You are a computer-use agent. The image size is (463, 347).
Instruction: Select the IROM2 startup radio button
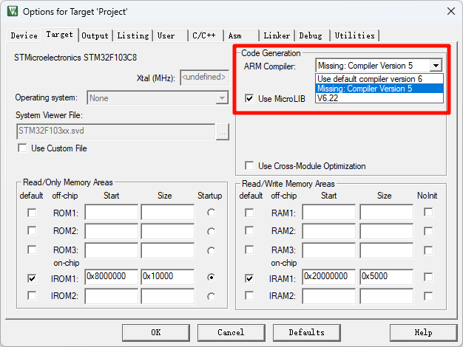pos(211,296)
